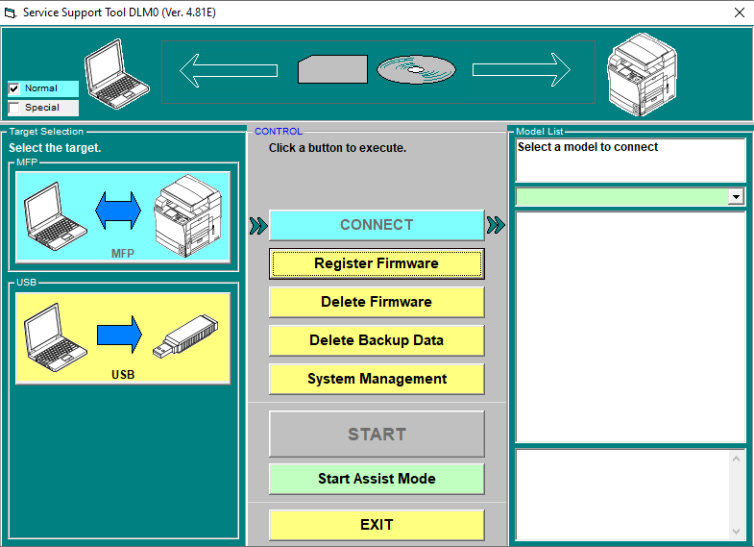Click the memory card icon in banner
The width and height of the screenshot is (754, 547).
pyautogui.click(x=332, y=69)
